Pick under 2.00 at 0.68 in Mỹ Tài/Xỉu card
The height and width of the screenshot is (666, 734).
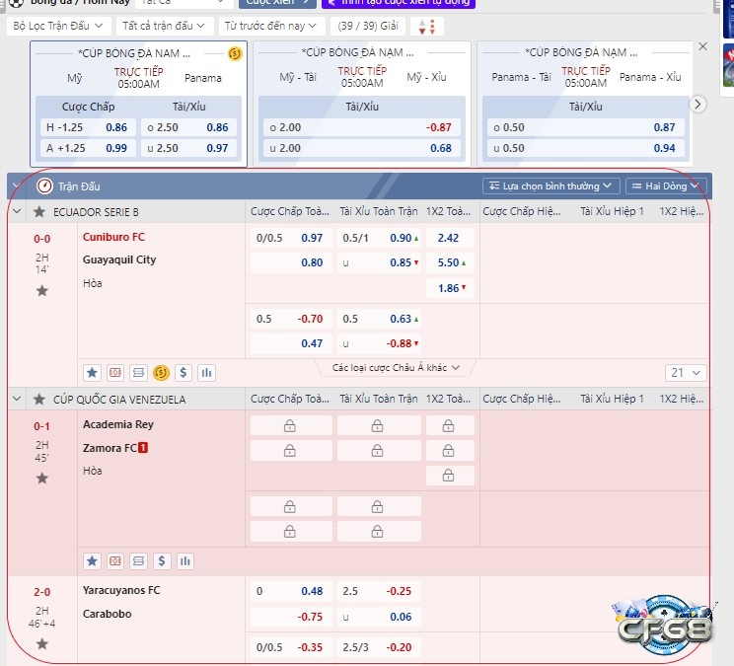point(362,148)
